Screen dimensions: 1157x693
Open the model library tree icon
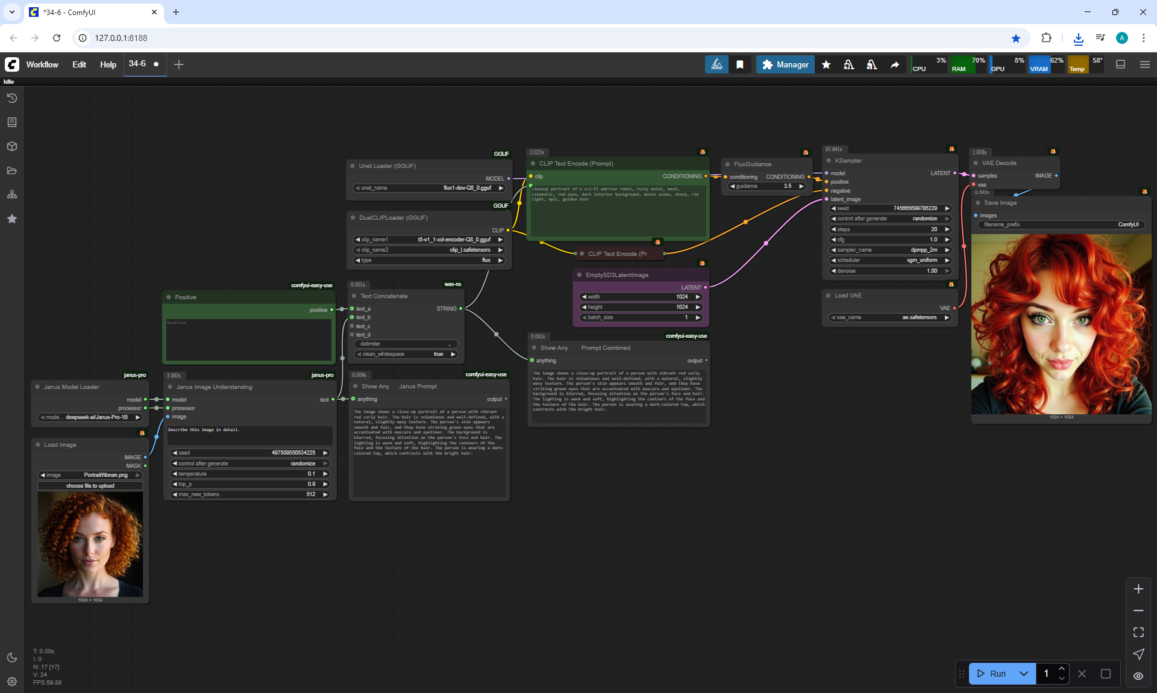pos(11,194)
